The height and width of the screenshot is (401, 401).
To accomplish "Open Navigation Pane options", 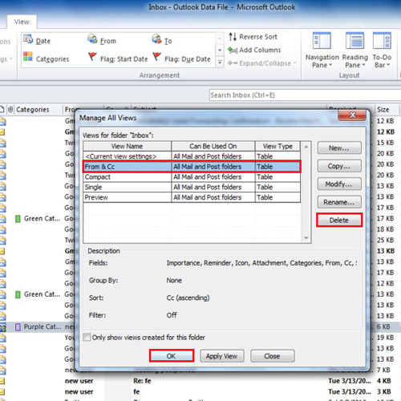I will (x=322, y=51).
